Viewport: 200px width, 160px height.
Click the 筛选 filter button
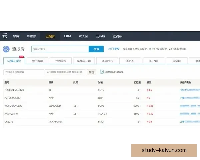[91, 72]
